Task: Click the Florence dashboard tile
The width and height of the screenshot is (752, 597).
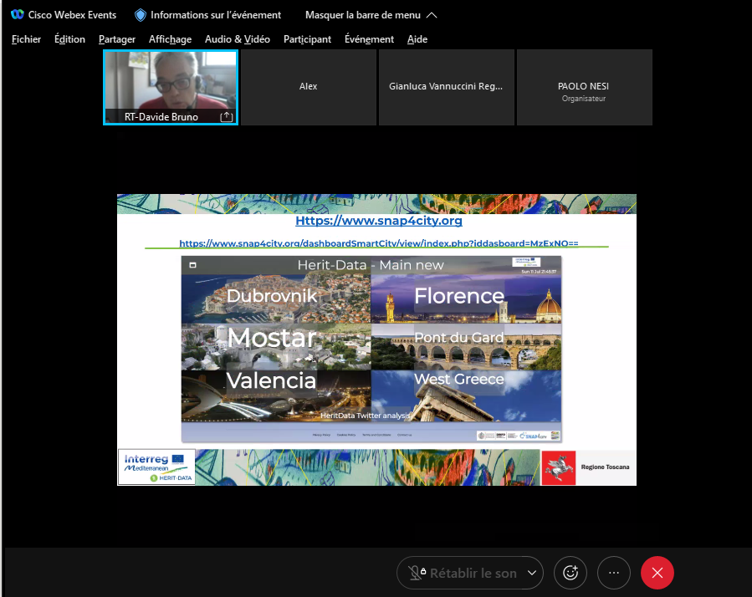Action: pos(466,298)
